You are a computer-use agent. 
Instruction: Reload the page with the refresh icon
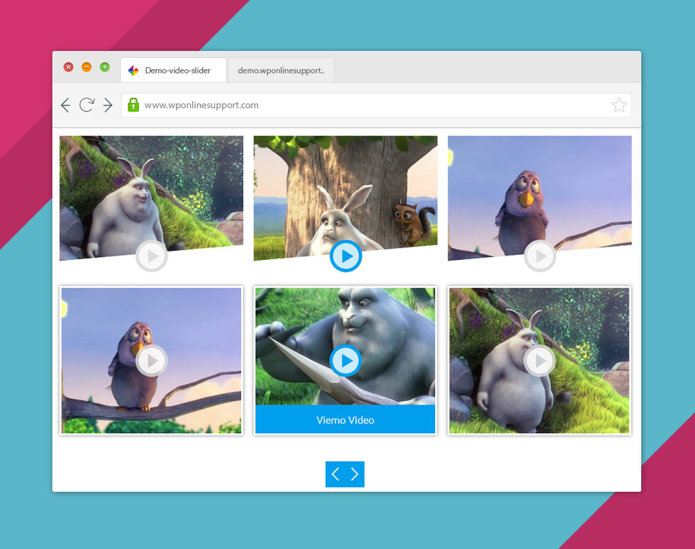point(87,105)
